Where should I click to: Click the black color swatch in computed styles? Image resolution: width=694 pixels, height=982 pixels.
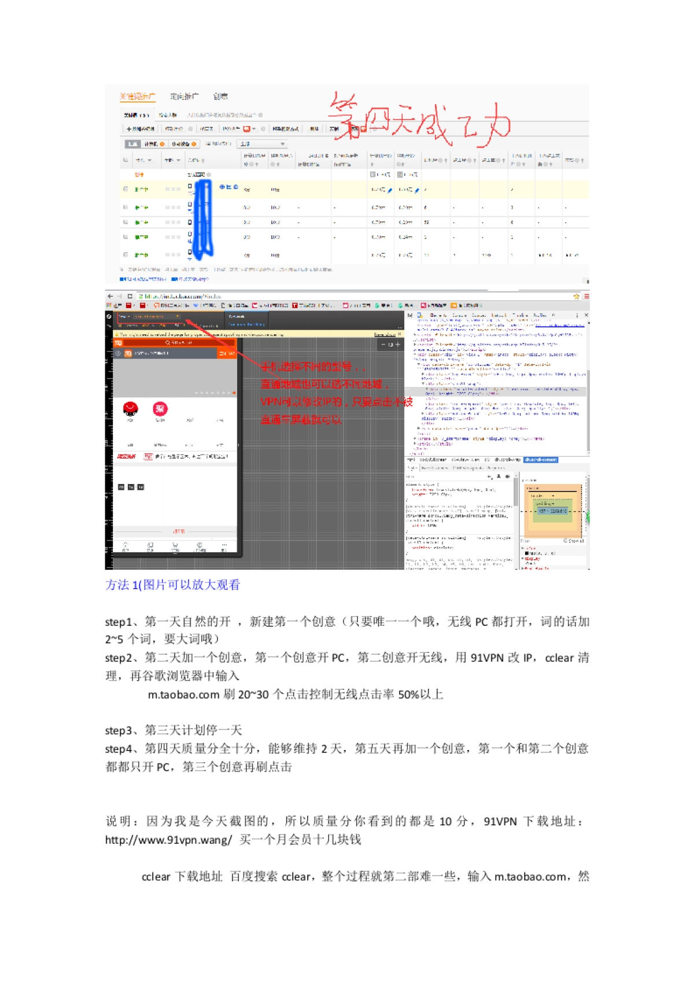526,553
